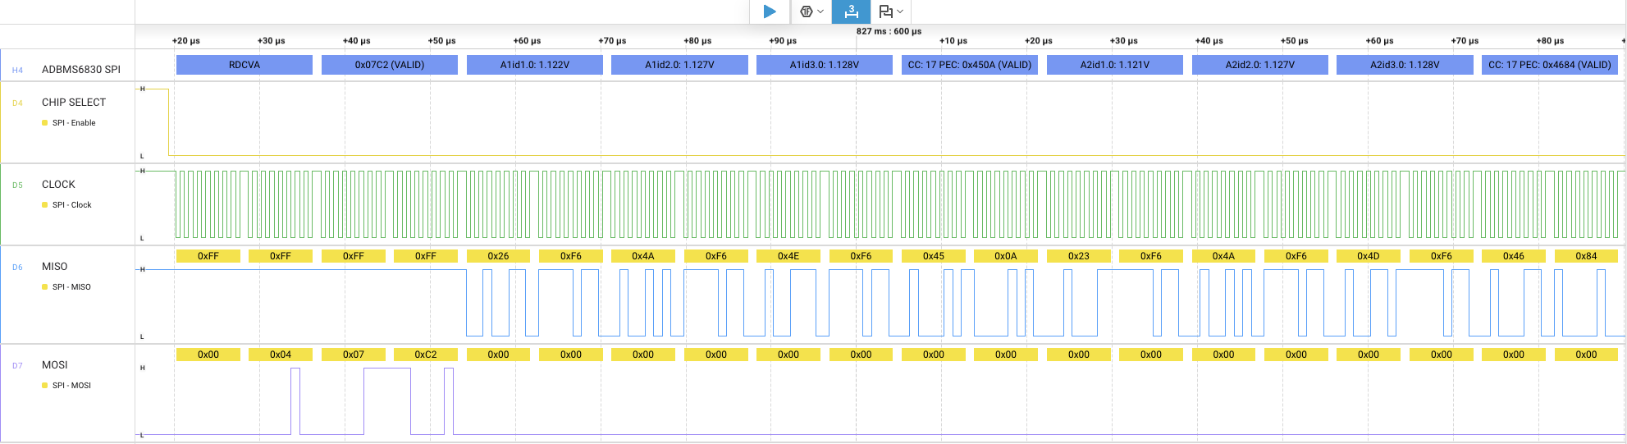The height and width of the screenshot is (444, 1627).
Task: Click the CHIP SELECT channel name
Action: tap(74, 103)
